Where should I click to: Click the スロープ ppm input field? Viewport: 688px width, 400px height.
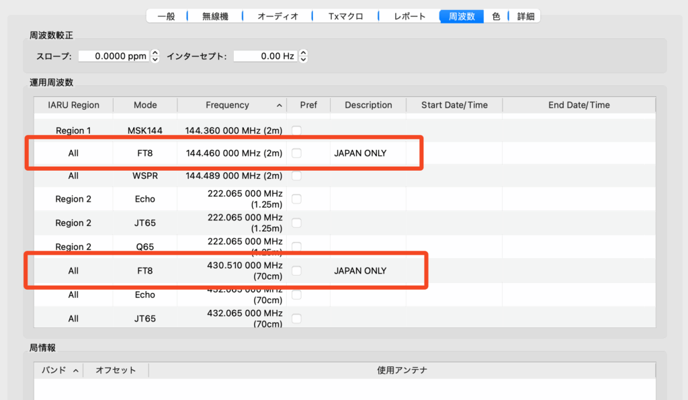(x=113, y=56)
